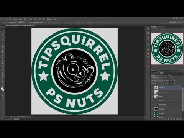Enable the Auto-Select checkbox
Viewport: 184px width, 138px height.
8,23
